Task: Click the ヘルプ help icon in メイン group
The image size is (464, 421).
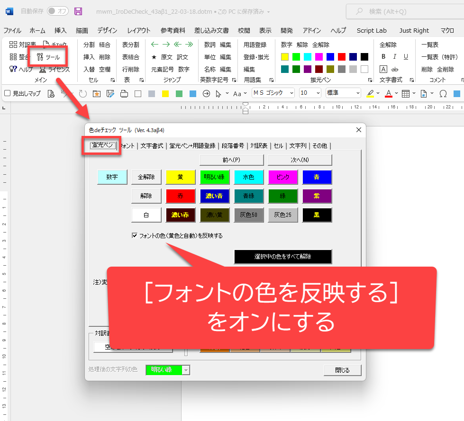Action: point(13,69)
